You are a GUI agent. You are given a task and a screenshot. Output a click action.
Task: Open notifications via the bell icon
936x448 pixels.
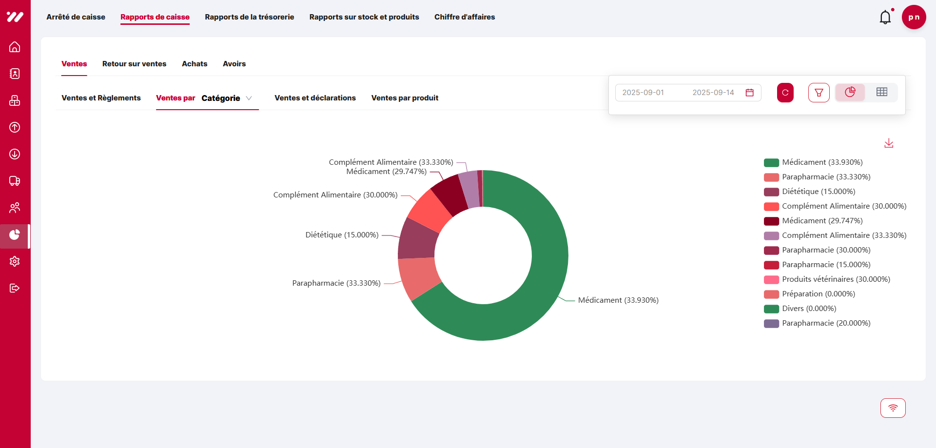coord(885,17)
